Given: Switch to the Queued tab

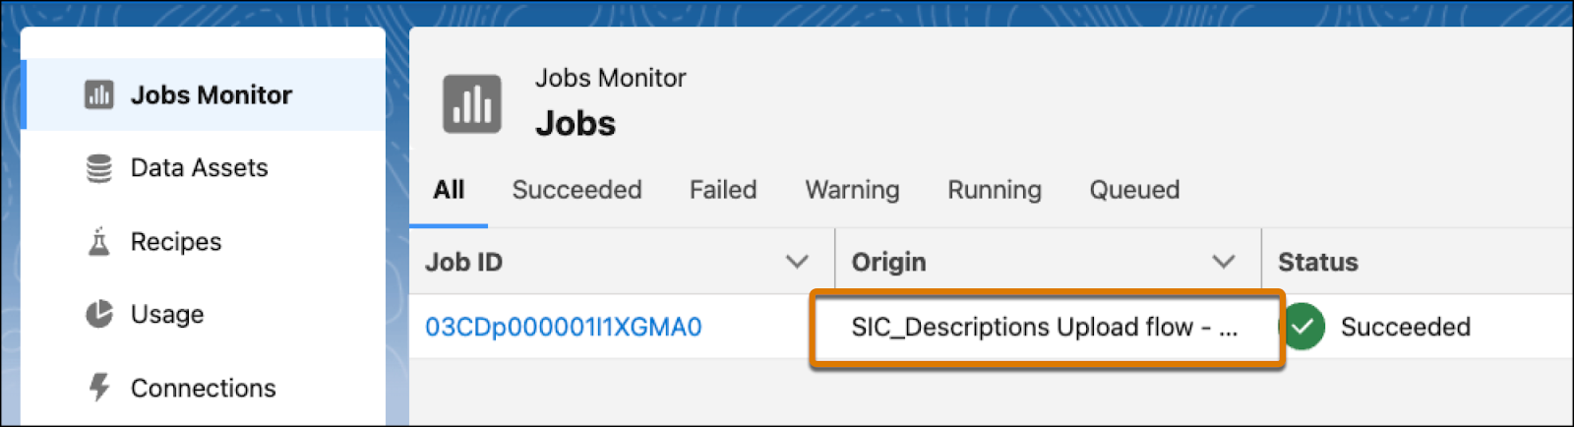Looking at the screenshot, I should click(1134, 190).
